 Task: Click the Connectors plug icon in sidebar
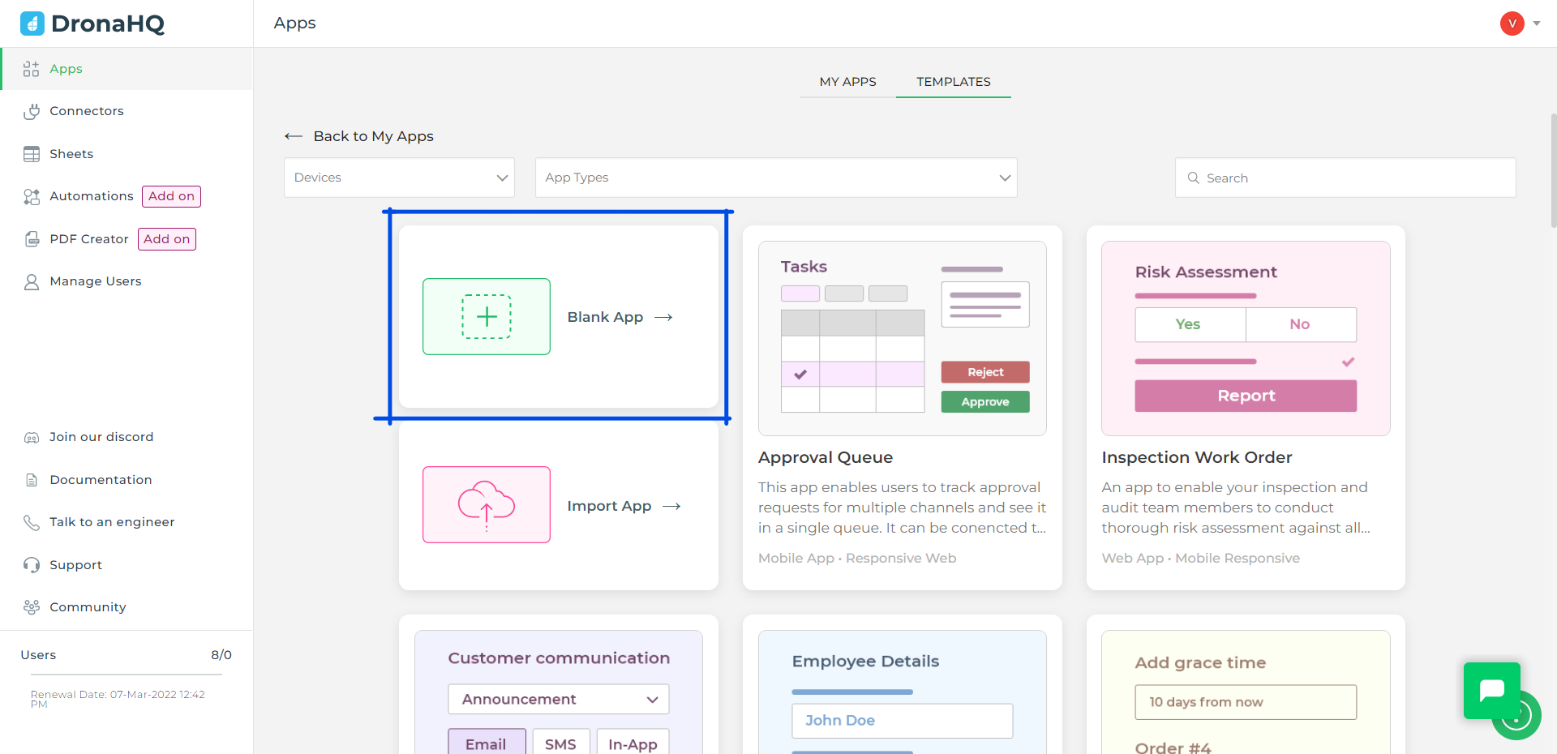point(32,111)
